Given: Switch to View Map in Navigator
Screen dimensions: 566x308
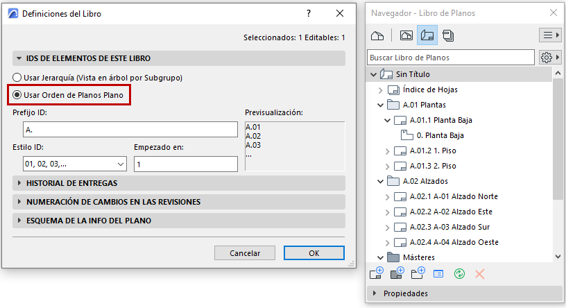Looking at the screenshot, I should point(406,35).
